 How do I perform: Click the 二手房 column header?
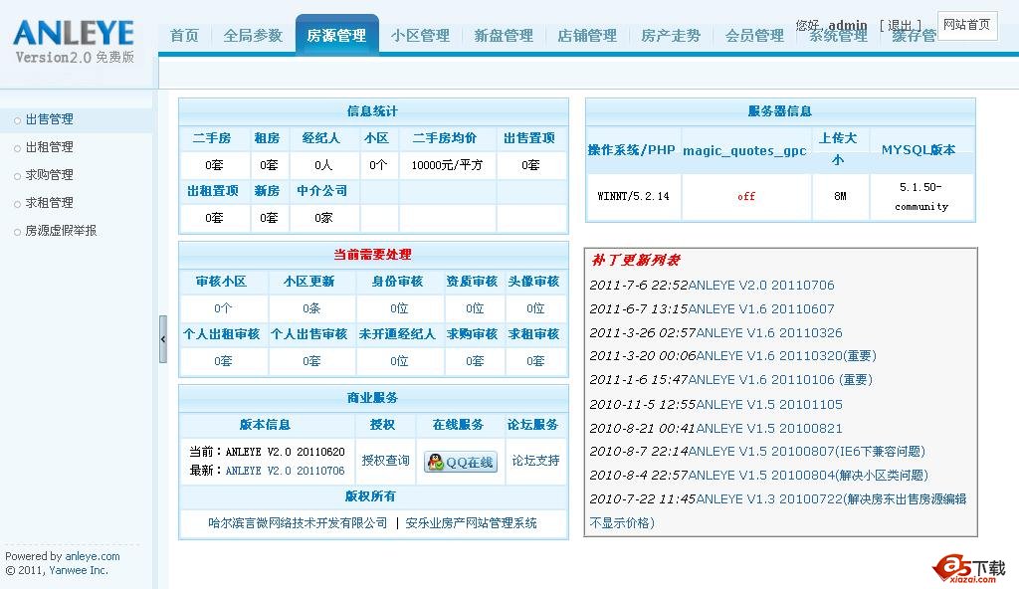[x=212, y=138]
